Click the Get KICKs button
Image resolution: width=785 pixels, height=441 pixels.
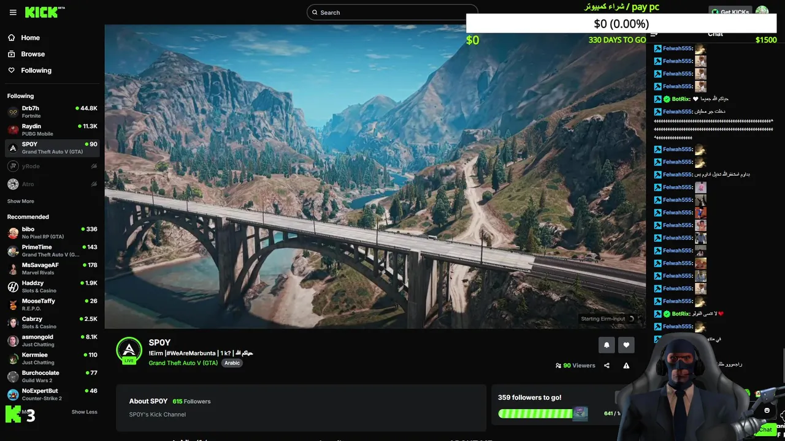coord(730,12)
